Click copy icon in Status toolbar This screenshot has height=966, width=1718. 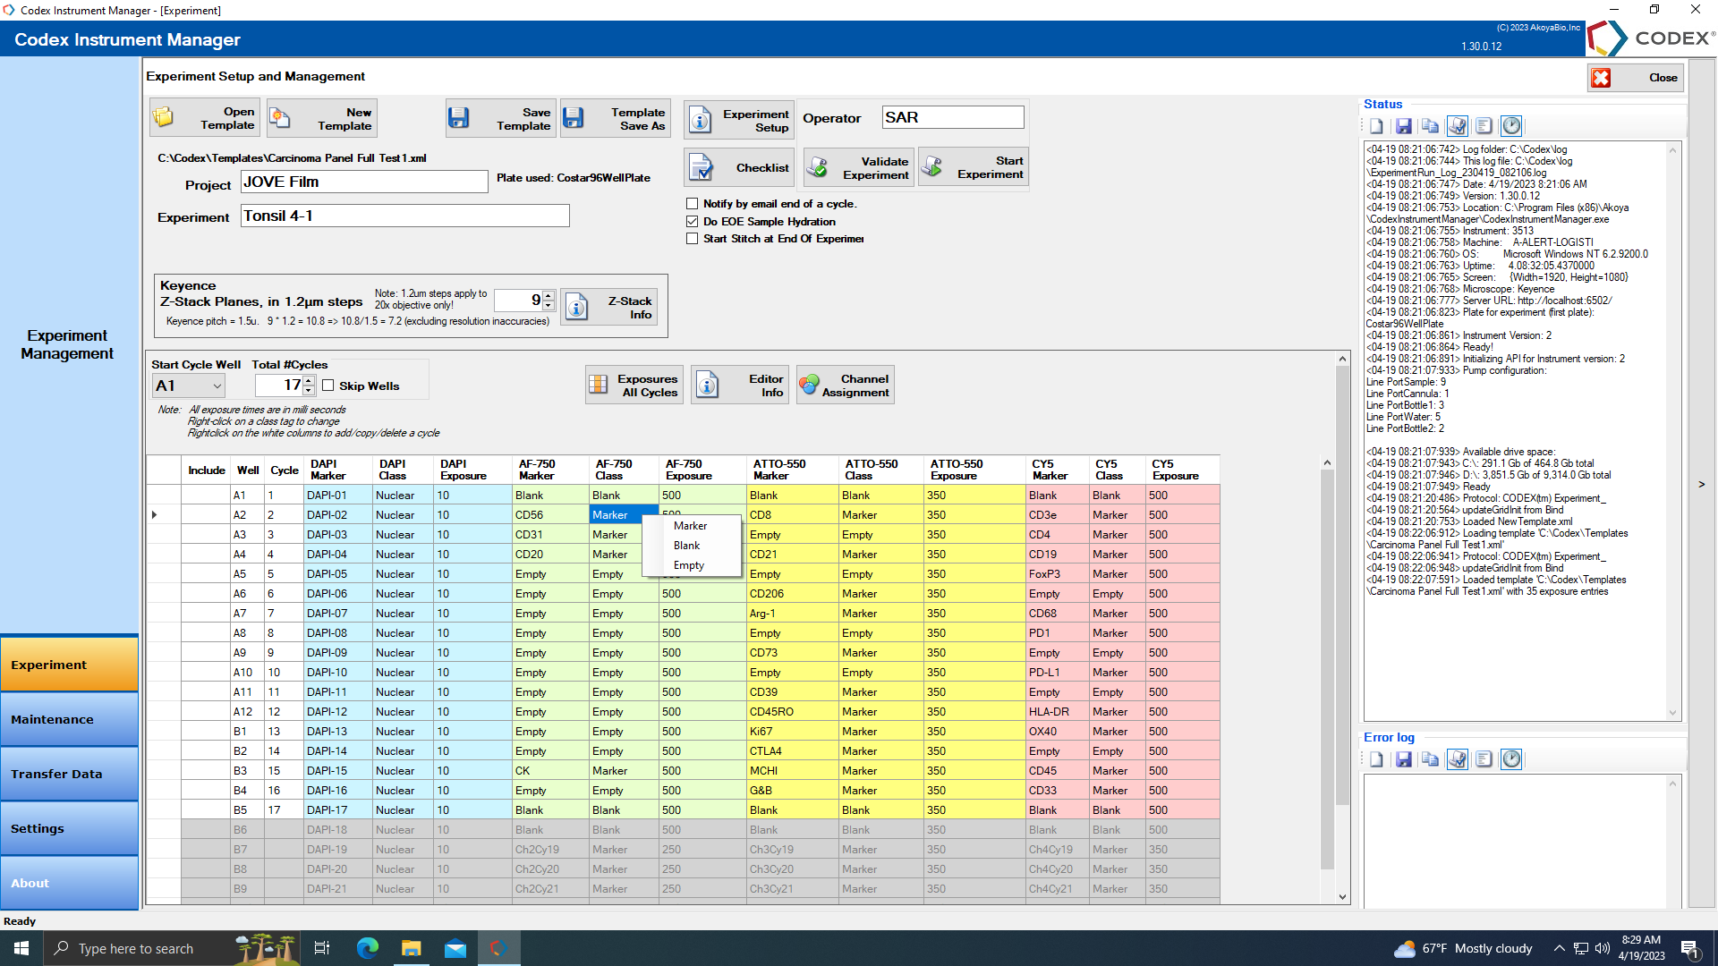pyautogui.click(x=1430, y=126)
